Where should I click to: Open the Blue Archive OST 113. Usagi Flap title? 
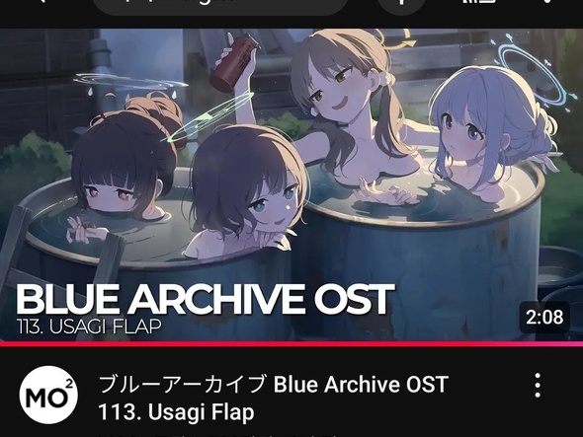coord(274,398)
